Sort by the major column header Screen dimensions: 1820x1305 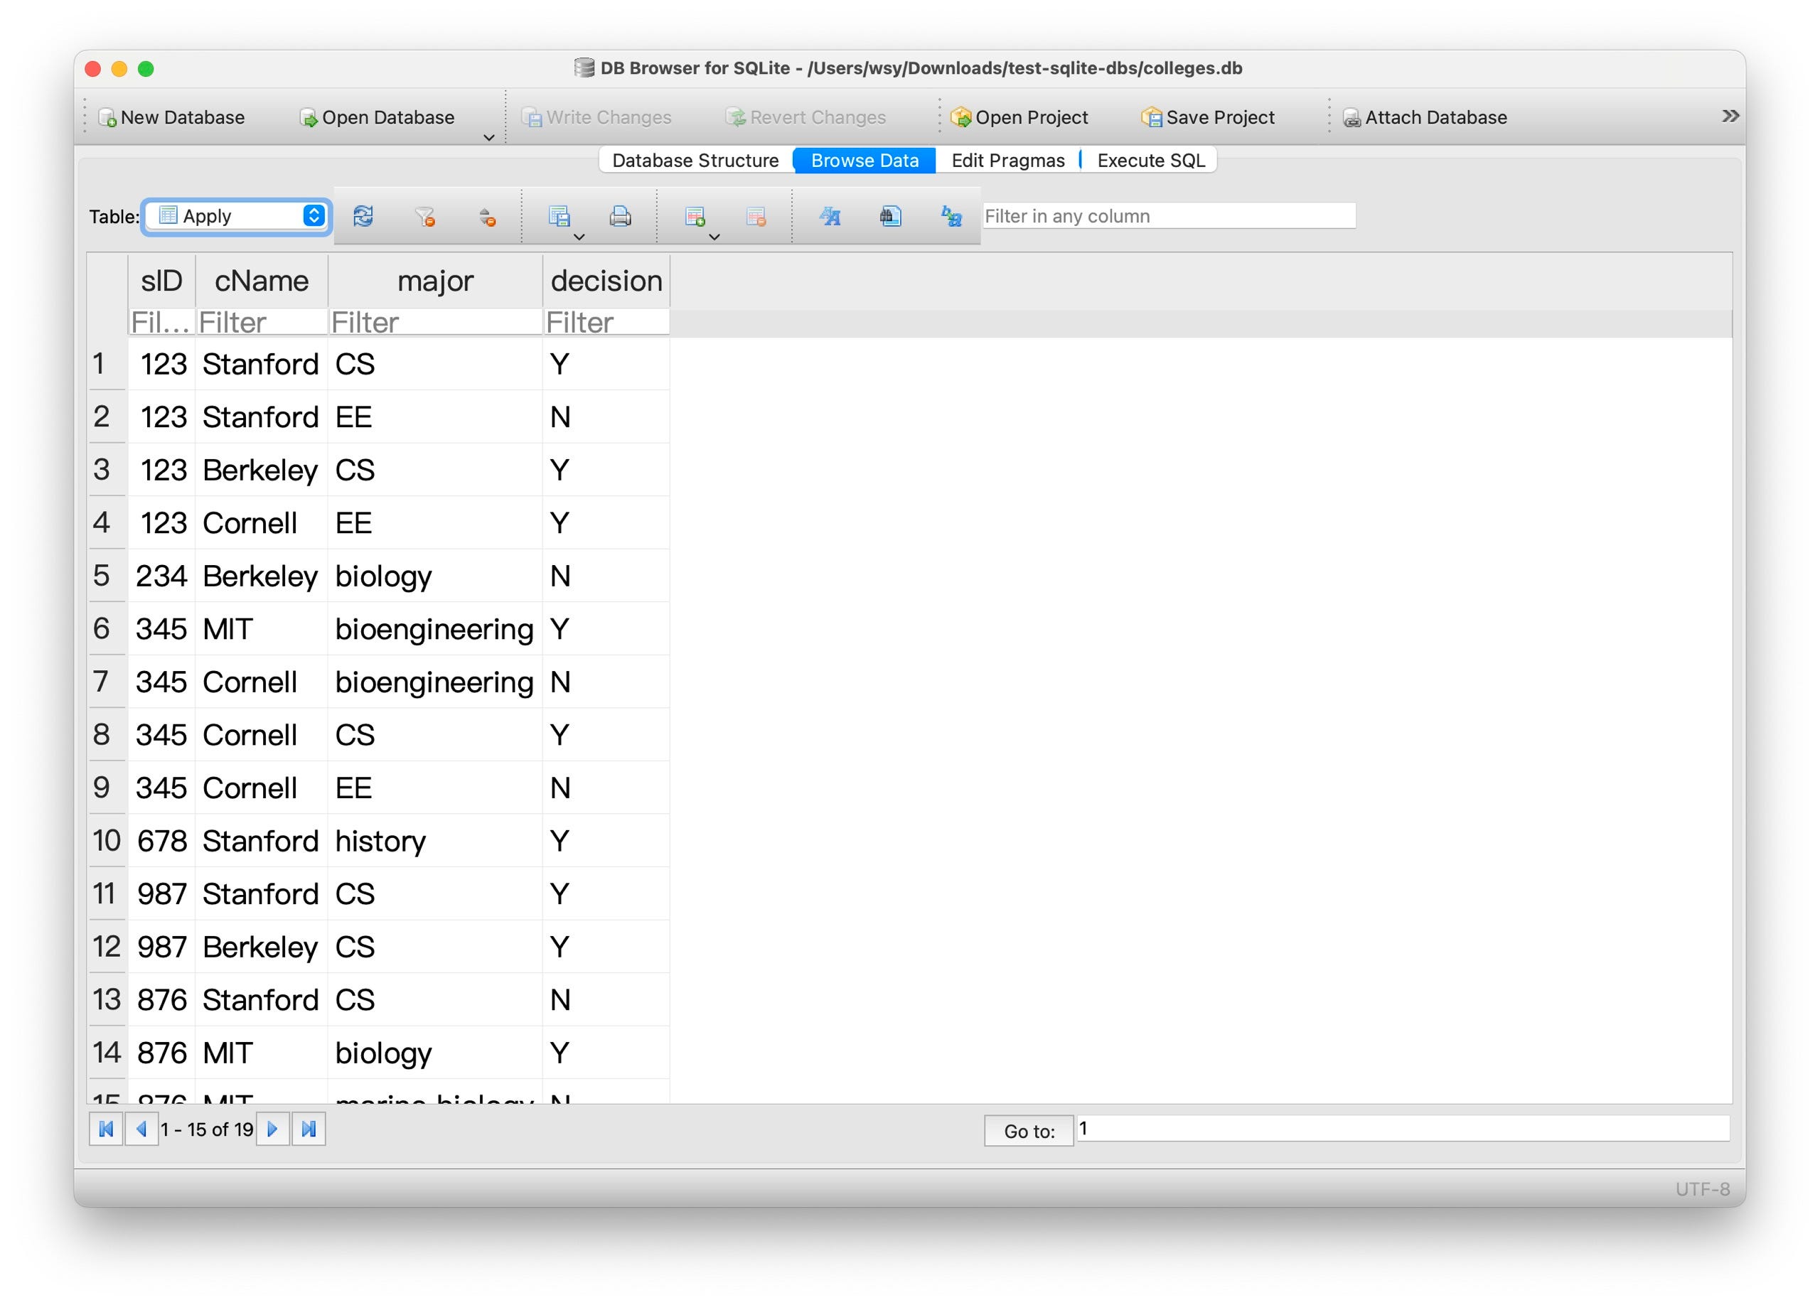435,281
